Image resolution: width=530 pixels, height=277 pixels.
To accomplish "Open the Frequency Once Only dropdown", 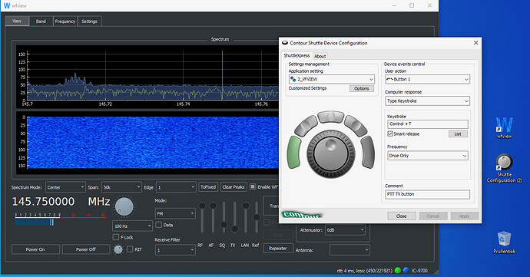I will 428,156.
